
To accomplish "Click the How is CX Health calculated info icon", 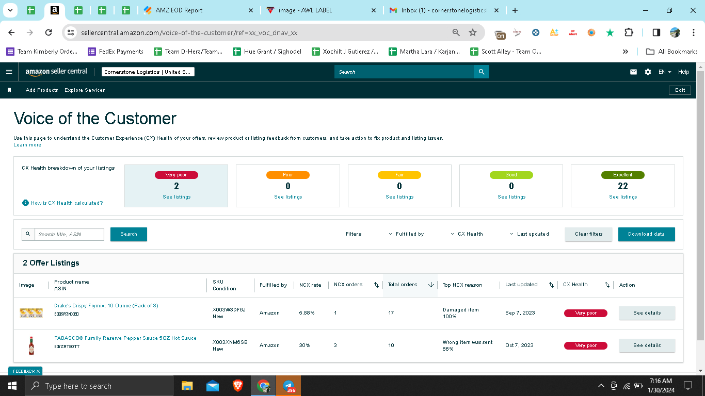I will (x=25, y=203).
